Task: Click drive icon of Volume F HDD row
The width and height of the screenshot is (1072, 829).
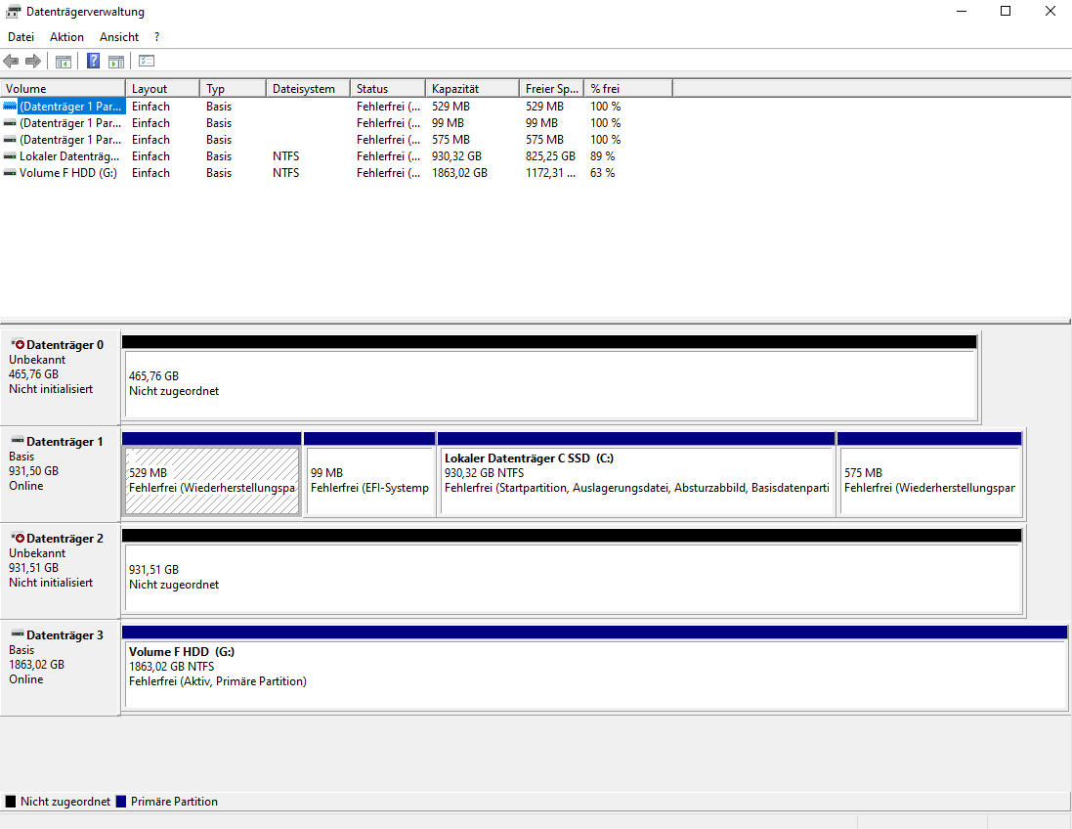Action: point(10,173)
